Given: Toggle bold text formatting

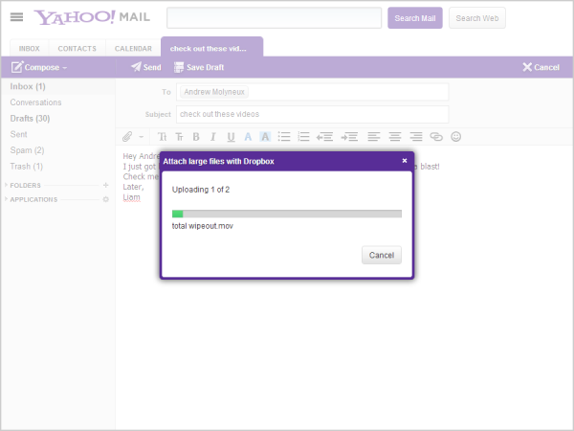Looking at the screenshot, I should (x=196, y=137).
